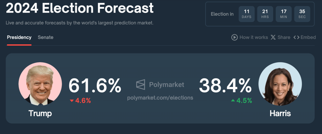Click the red down arrow by 4.6%
This screenshot has height=134, width=322.
[x=72, y=101]
